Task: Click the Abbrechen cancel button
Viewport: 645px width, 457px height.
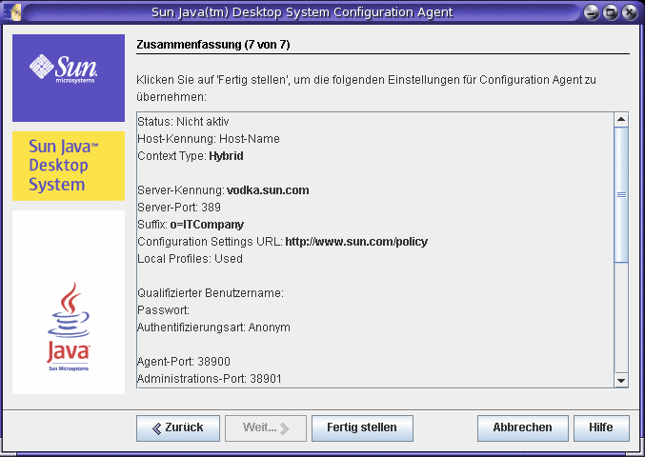Action: (x=522, y=427)
